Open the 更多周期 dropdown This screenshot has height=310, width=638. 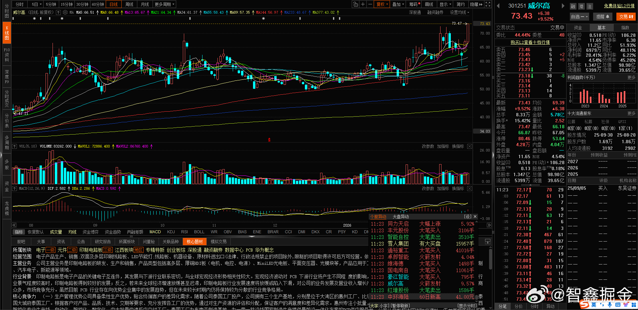click(x=165, y=4)
